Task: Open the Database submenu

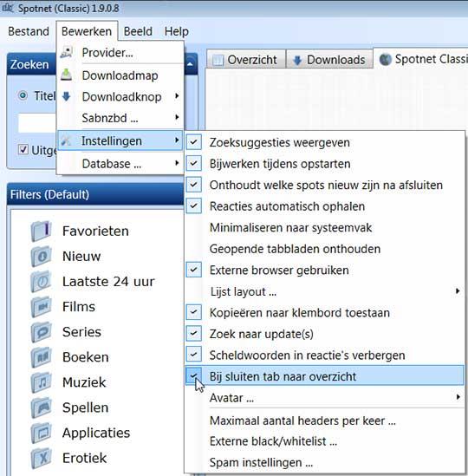Action: [x=120, y=164]
